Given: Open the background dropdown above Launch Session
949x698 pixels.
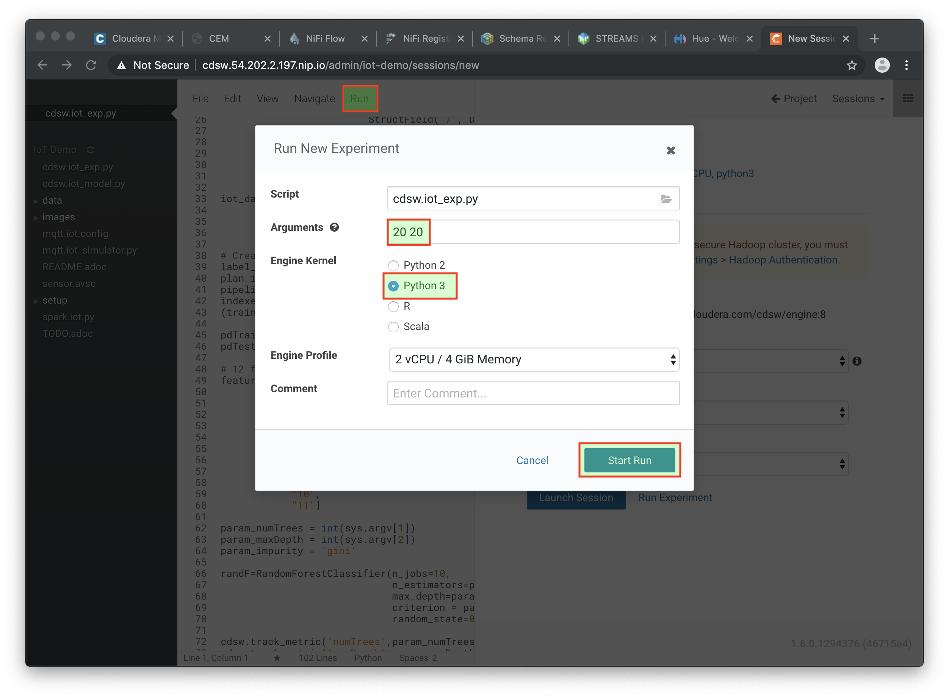Looking at the screenshot, I should 771,464.
